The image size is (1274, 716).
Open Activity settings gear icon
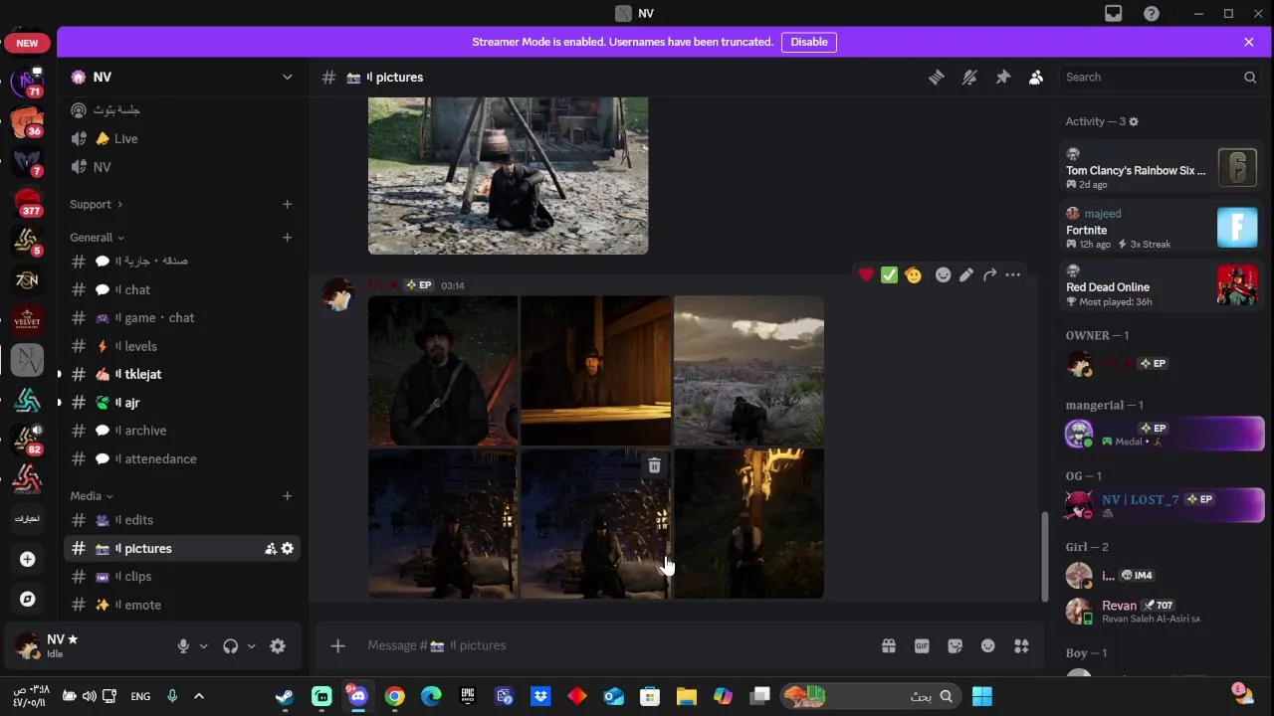(1134, 121)
